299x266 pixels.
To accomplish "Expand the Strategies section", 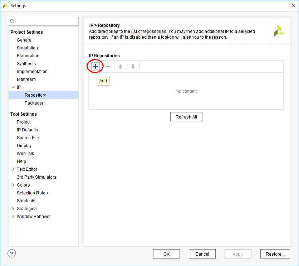I will [13, 209].
